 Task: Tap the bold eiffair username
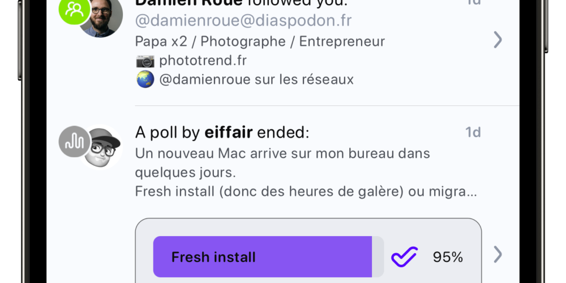click(x=229, y=133)
